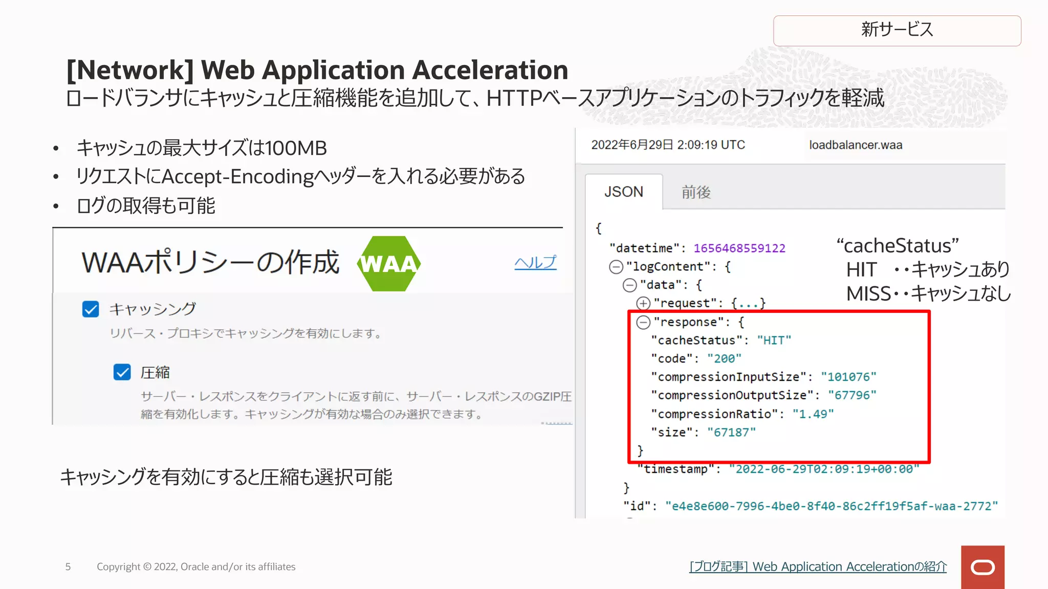The width and height of the screenshot is (1048, 589).
Task: Click the loadbalancer.waa log source text
Action: [856, 145]
